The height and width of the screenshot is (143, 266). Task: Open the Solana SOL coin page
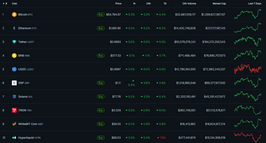(26, 97)
